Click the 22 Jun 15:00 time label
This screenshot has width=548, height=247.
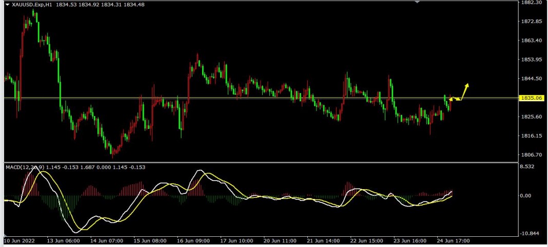pyautogui.click(x=367, y=241)
